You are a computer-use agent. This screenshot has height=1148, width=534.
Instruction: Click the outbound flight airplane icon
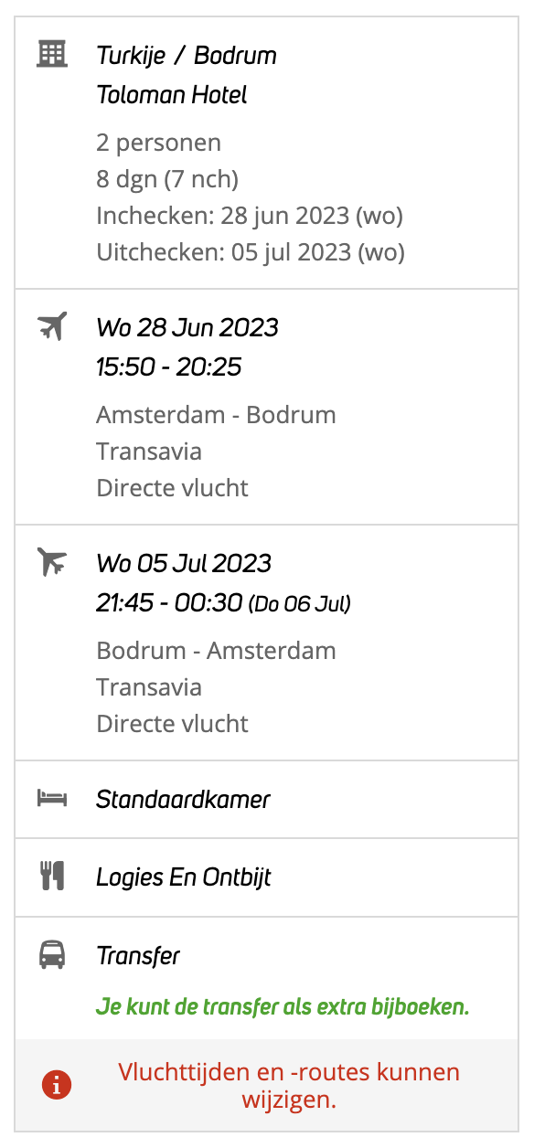(52, 325)
